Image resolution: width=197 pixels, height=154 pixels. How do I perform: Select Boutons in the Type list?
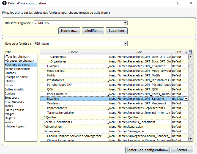pyautogui.click(x=10, y=73)
